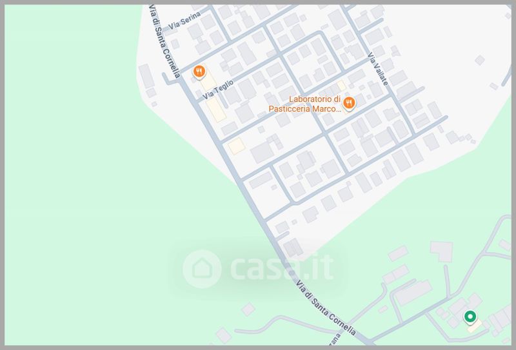Click the casa.it watermark text
The height and width of the screenshot is (350, 516).
click(283, 269)
